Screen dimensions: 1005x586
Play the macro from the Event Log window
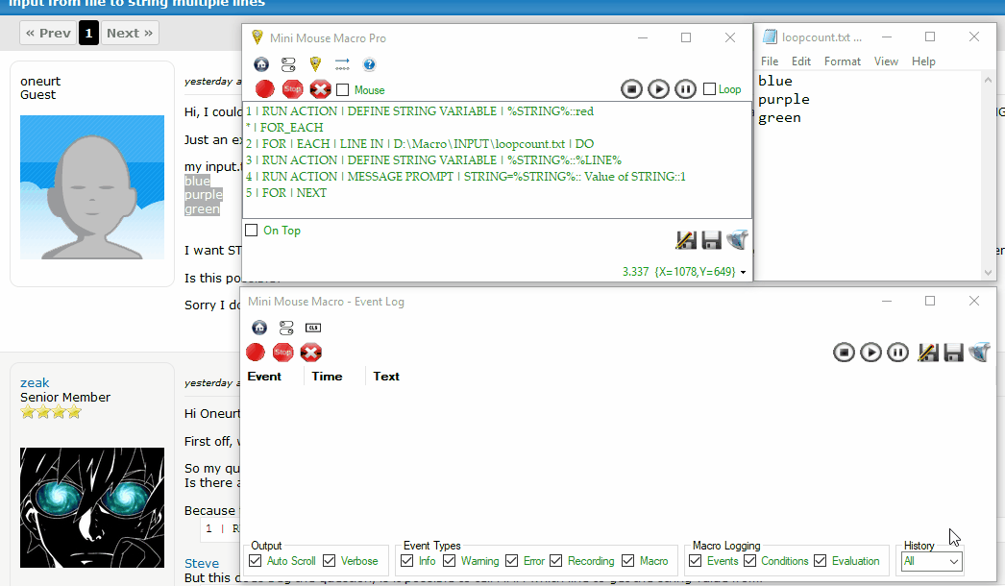(870, 352)
